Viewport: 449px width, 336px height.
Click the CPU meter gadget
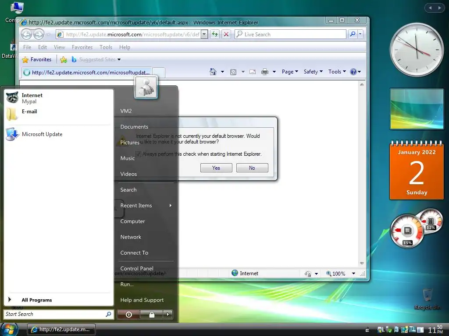(406, 231)
